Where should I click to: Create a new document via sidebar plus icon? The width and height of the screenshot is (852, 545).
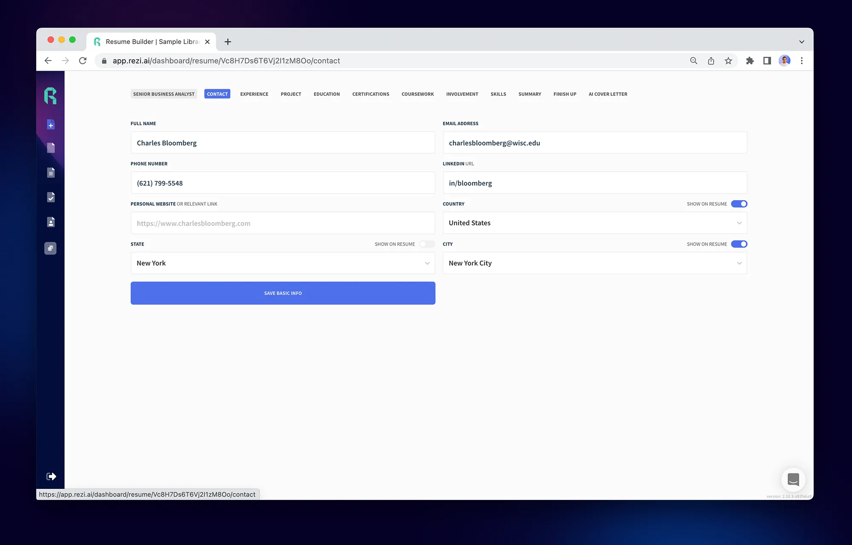click(x=51, y=124)
